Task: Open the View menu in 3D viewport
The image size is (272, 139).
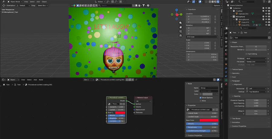Action: tap(26, 2)
